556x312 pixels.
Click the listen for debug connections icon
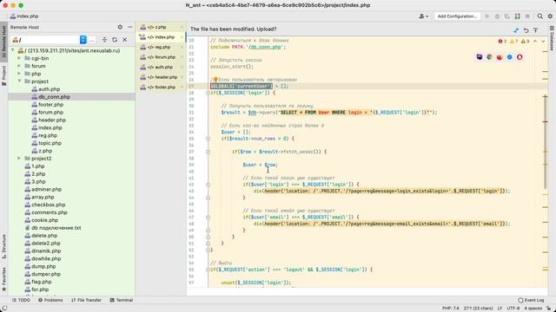[518, 16]
